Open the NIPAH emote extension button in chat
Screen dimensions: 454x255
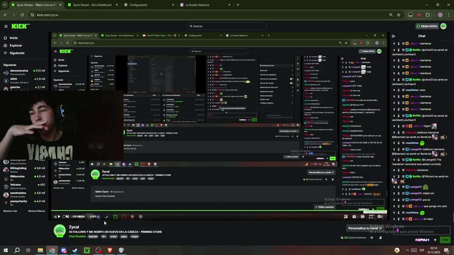422,240
